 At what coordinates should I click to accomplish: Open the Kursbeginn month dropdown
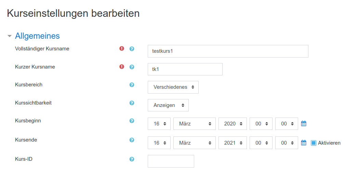pos(195,124)
